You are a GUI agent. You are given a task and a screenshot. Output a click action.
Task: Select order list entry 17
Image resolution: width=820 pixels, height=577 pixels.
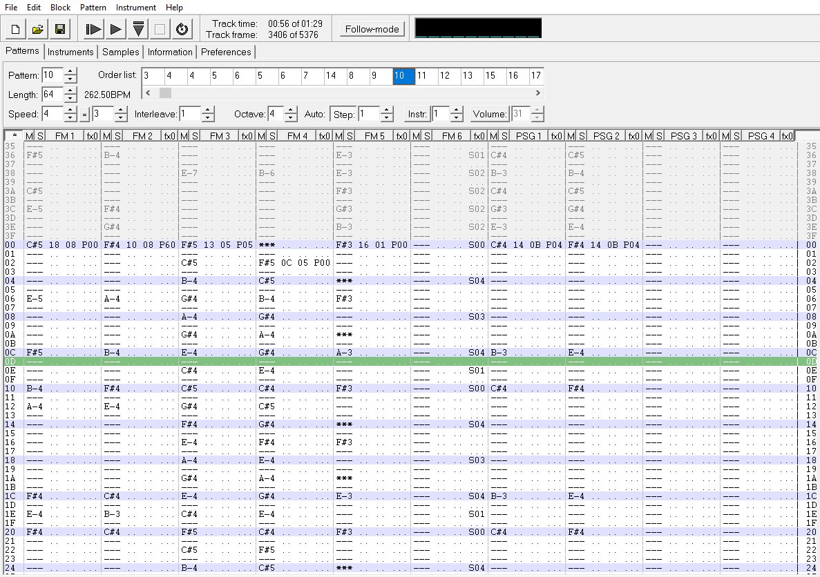[536, 76]
